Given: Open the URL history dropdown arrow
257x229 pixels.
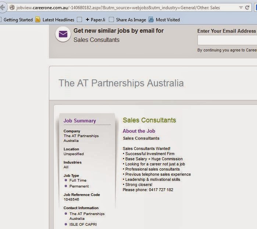Looking at the screenshot, I should [x=241, y=7].
